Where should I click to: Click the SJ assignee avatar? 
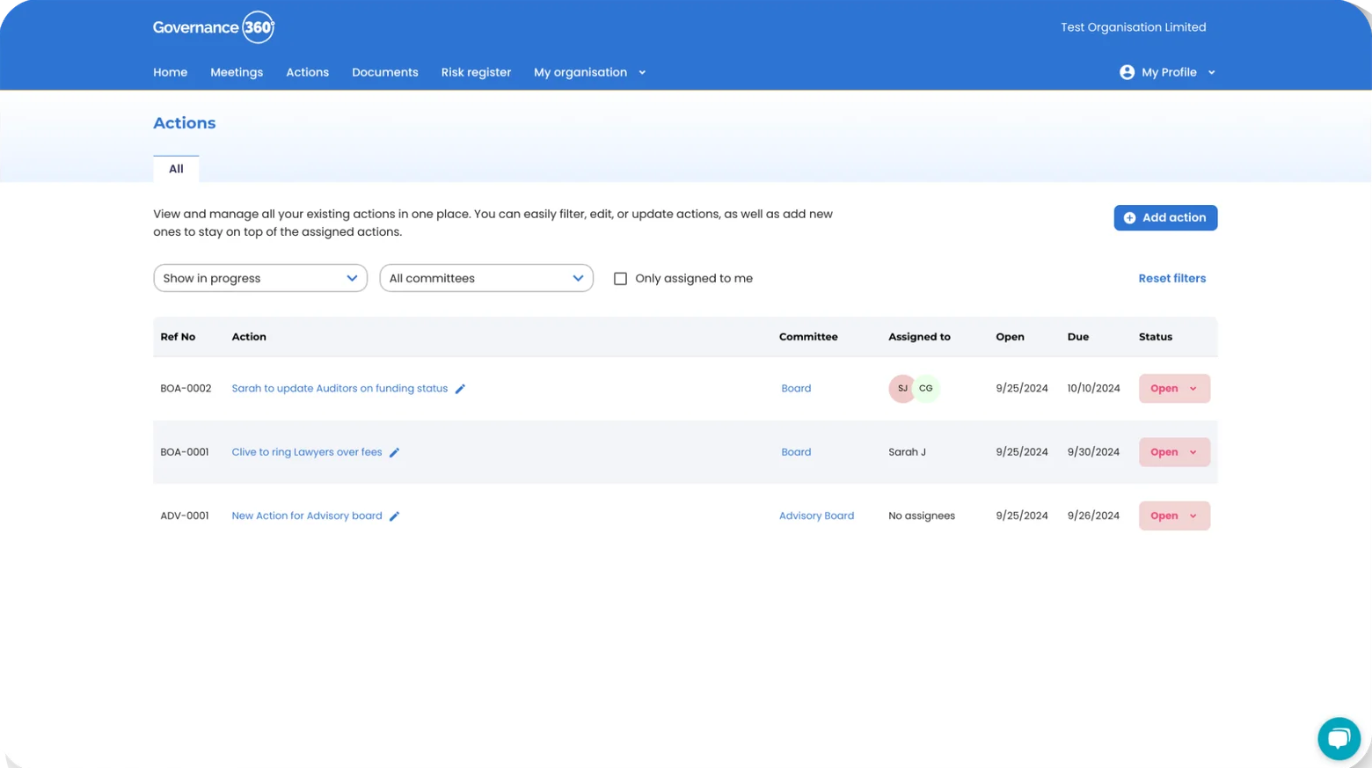click(901, 388)
